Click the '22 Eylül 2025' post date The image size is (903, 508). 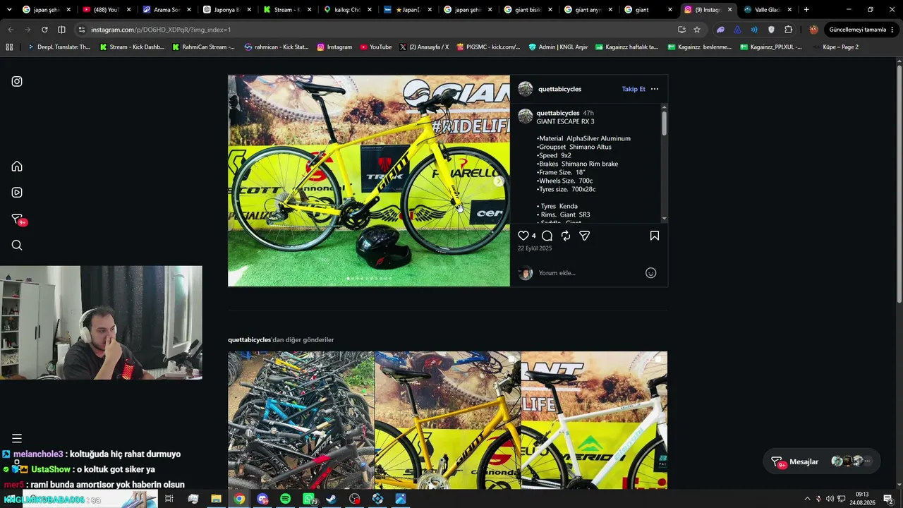click(x=535, y=248)
